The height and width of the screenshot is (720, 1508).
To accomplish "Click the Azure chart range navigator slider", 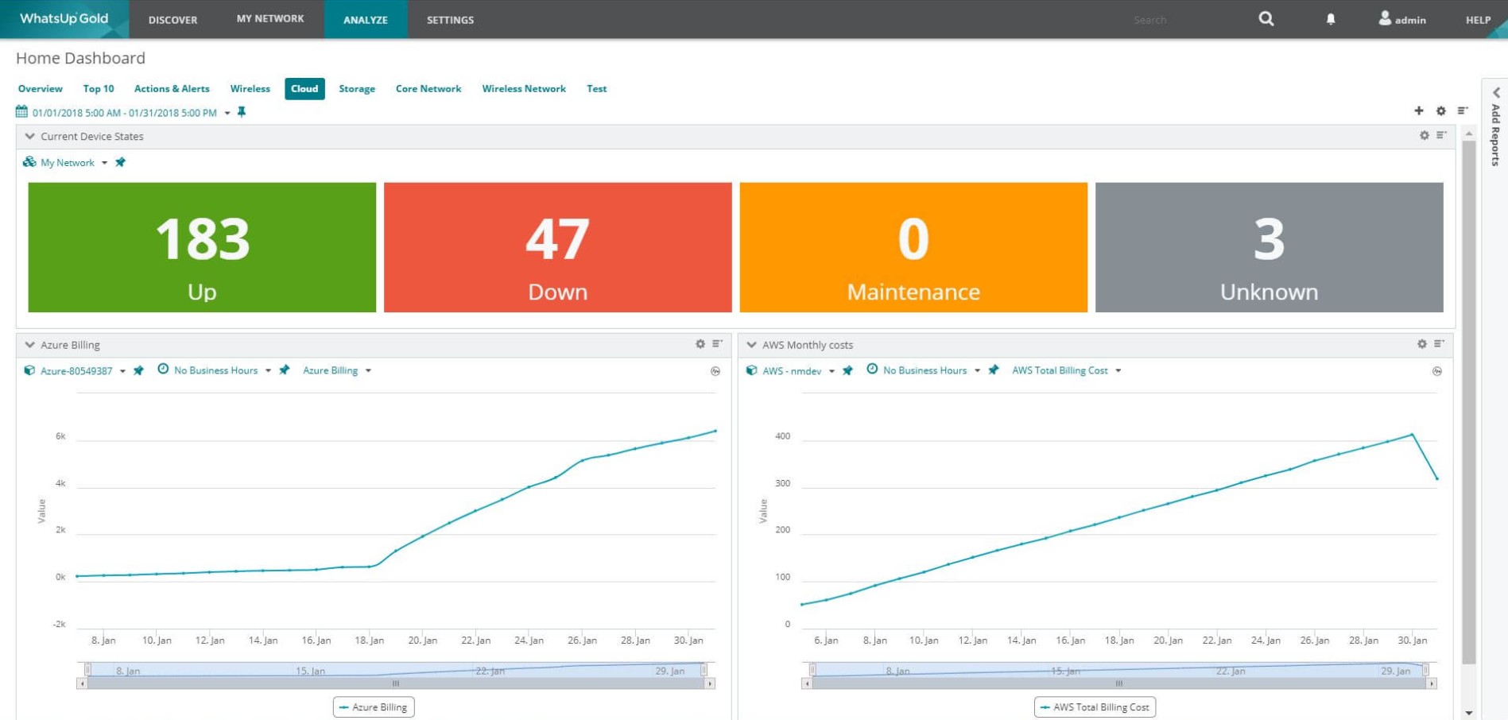I will (395, 670).
